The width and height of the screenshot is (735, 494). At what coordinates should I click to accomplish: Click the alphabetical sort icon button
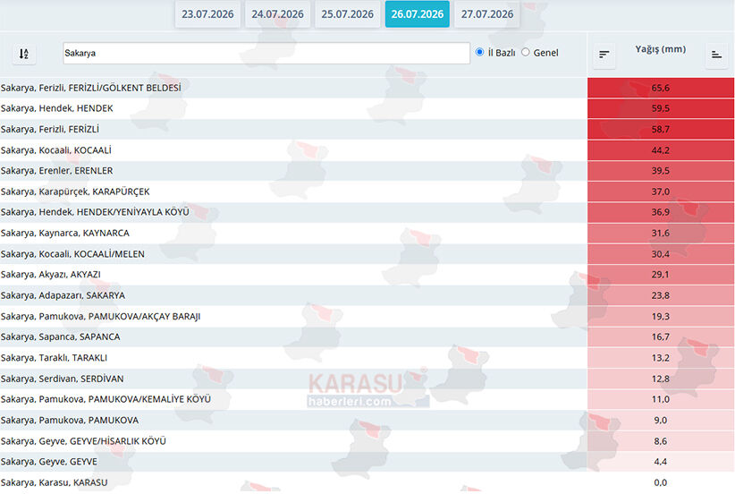24,54
